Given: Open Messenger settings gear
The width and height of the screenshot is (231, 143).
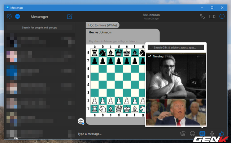Looking at the screenshot, I should (9, 17).
